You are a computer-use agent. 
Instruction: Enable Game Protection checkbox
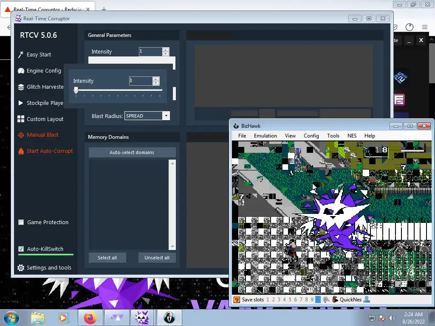[x=21, y=222]
